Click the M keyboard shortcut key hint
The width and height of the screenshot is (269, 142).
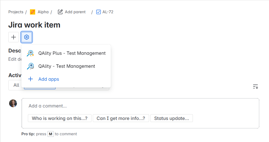[x=51, y=134]
